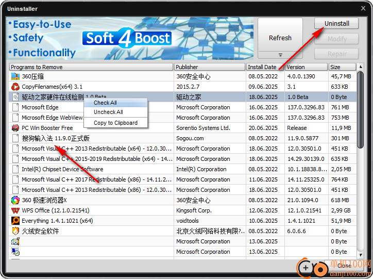This screenshot has width=373, height=279.
Task: Click publisher Intel(R) Corporation
Action: (x=201, y=169)
